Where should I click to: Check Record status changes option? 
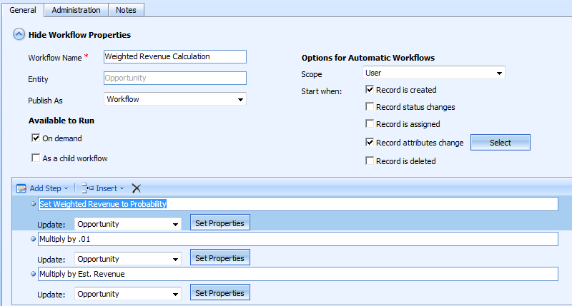point(370,107)
